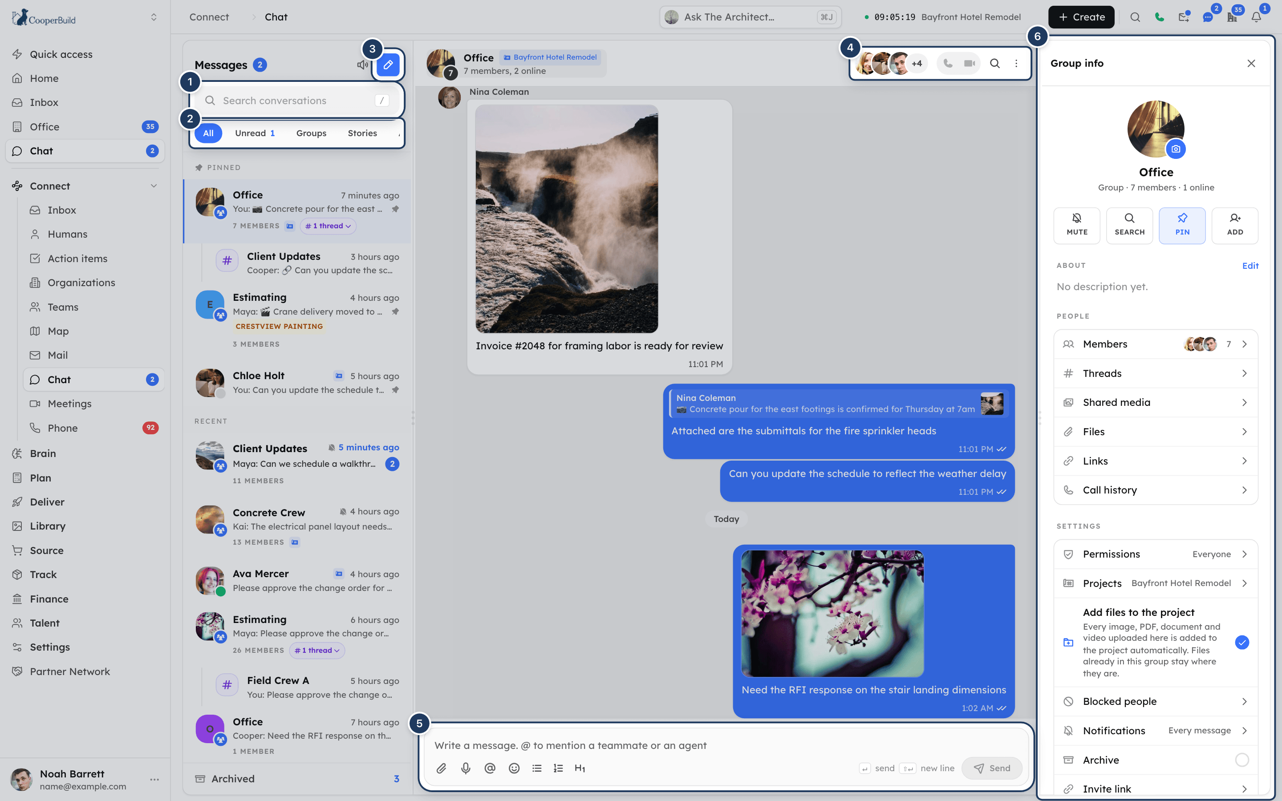Viewport: 1282px width, 801px height.
Task: Click the Search conversations input field
Action: click(296, 101)
